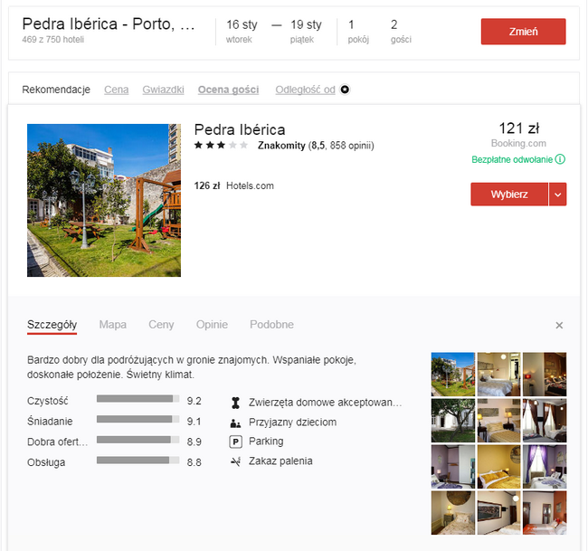Click the pets allowed amenity icon
Image resolution: width=588 pixels, height=551 pixels.
point(236,403)
